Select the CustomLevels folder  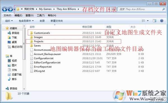pyautogui.click(x=42, y=33)
